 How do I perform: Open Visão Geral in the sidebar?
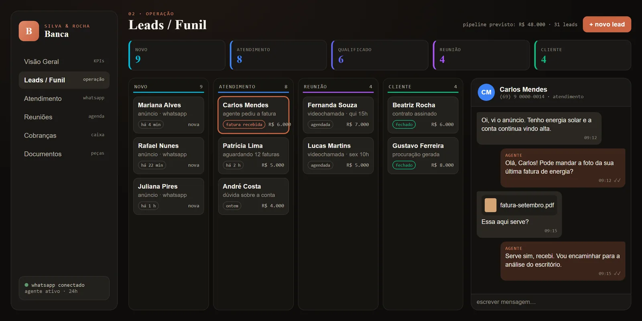pos(64,61)
